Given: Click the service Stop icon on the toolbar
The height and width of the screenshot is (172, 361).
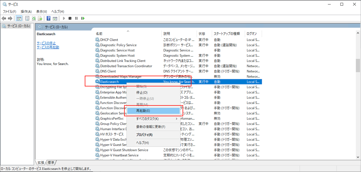Looking at the screenshot, I should [x=70, y=18].
